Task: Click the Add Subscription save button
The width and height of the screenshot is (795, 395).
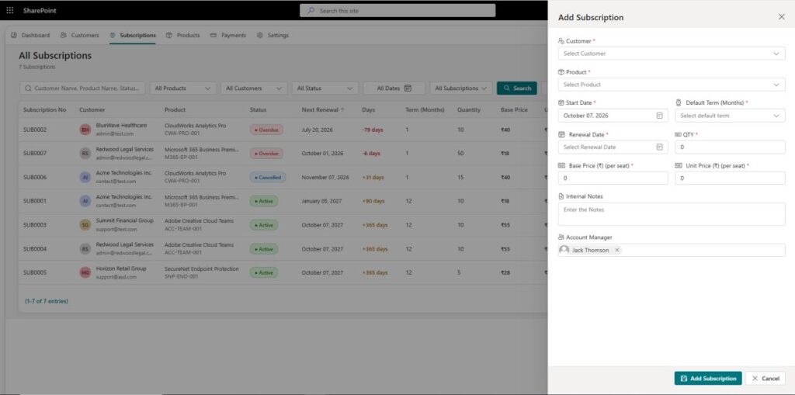Action: click(708, 378)
